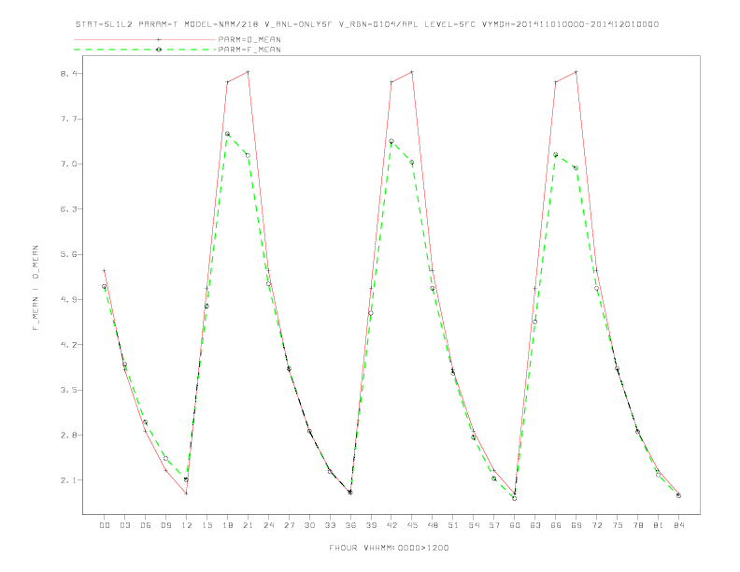Select the 6.3 y-axis tick label

[x=67, y=209]
